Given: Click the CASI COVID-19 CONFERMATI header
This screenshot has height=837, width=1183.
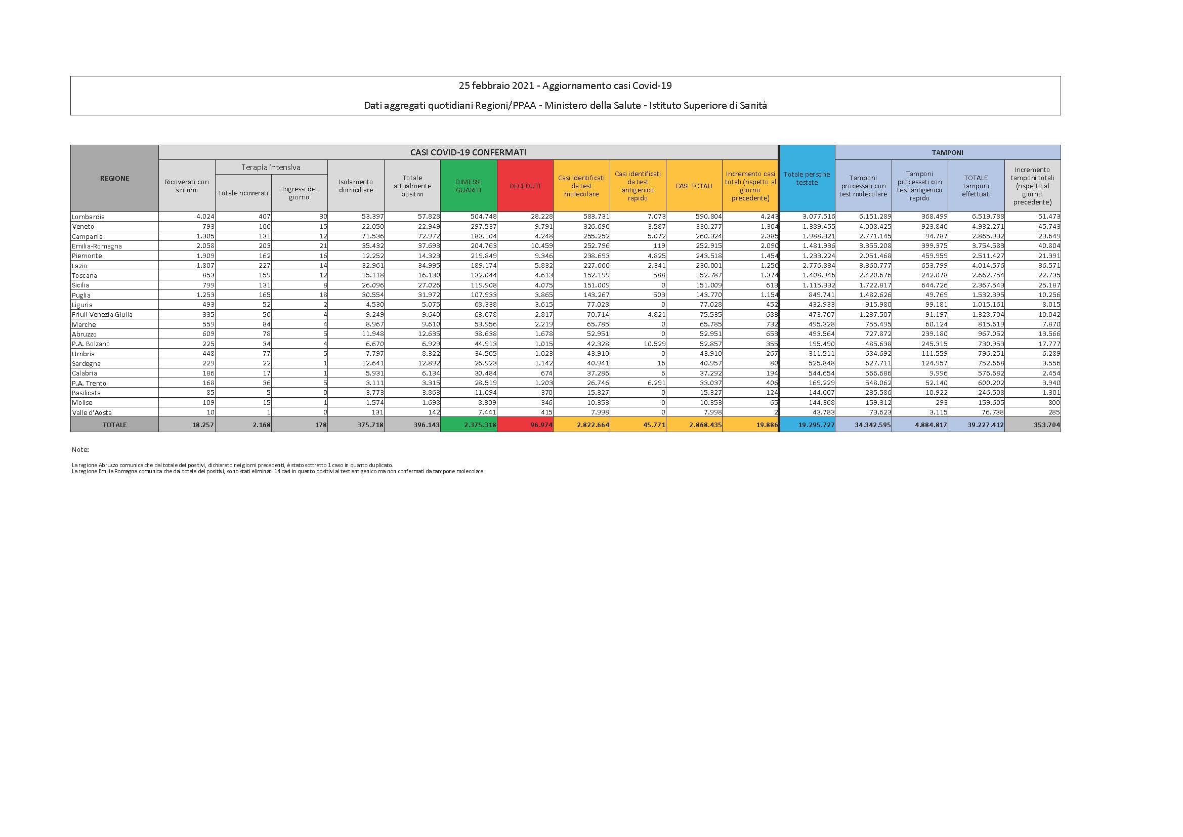Looking at the screenshot, I should pyautogui.click(x=468, y=152).
